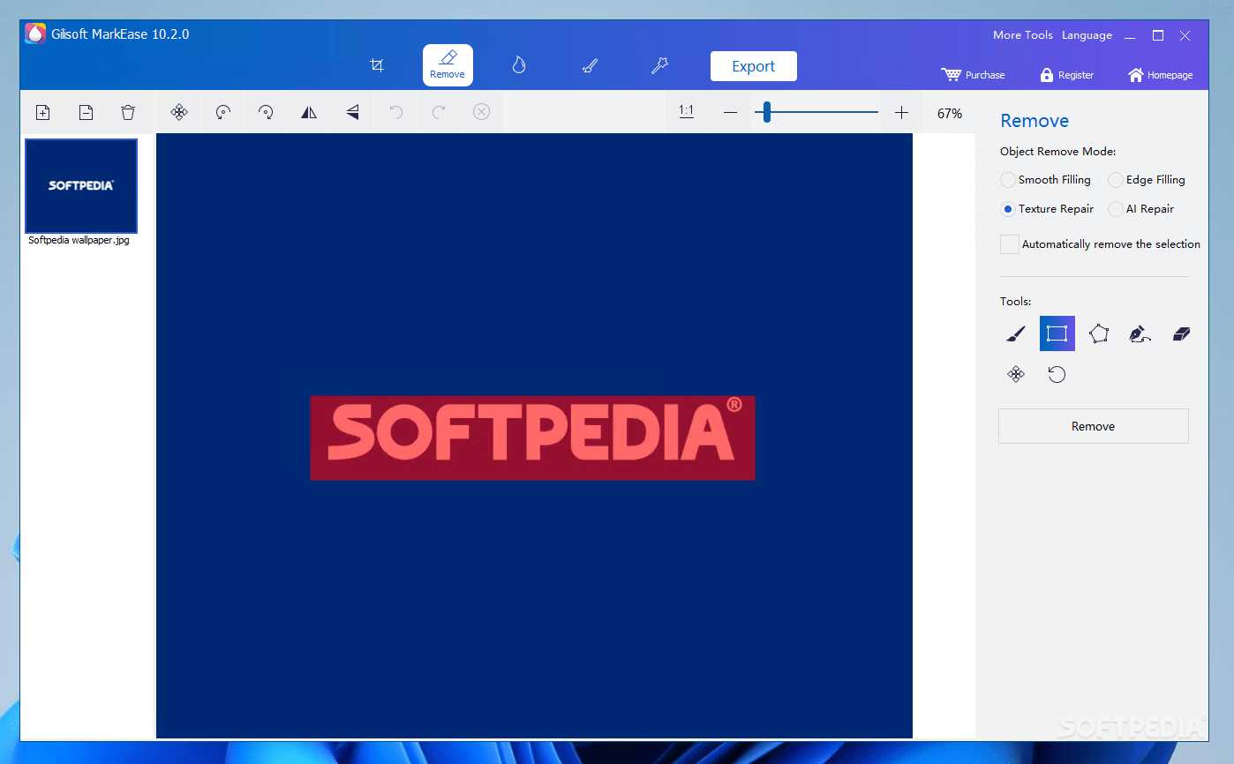Viewport: 1234px width, 764px height.
Task: Select the move/pan arrows toolbar icon
Action: 179,112
